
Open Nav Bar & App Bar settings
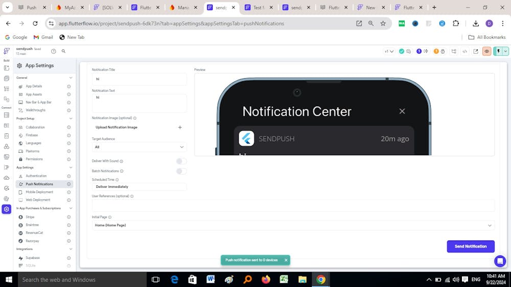pos(38,102)
